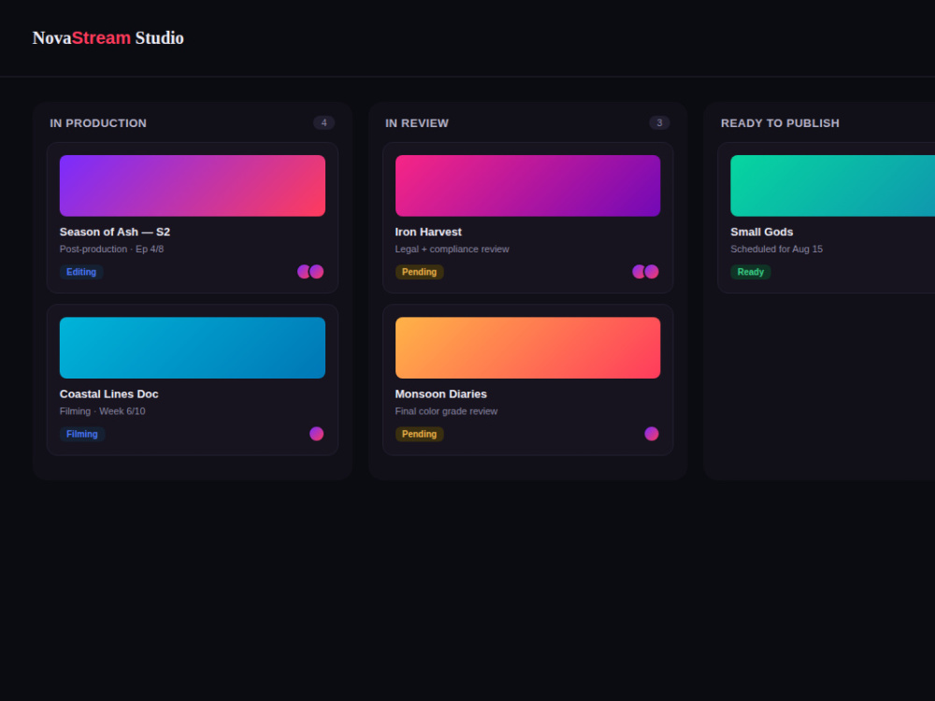Viewport: 935px width, 701px height.
Task: Click 'Scheduled for Aug 15' text
Action: click(x=776, y=250)
